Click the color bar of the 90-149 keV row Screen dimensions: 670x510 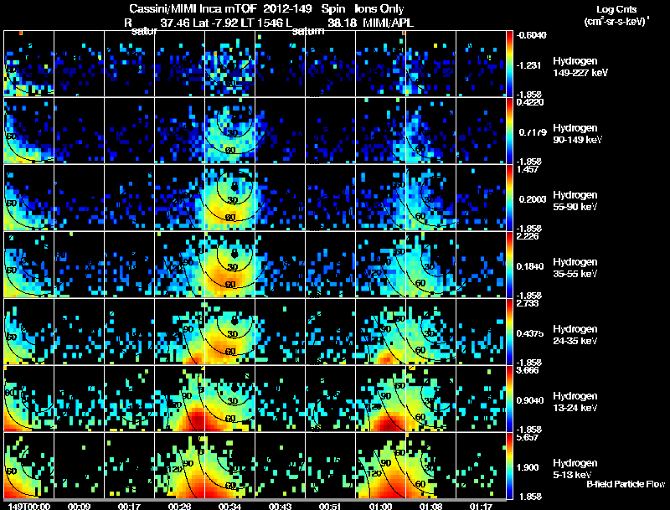(x=509, y=131)
